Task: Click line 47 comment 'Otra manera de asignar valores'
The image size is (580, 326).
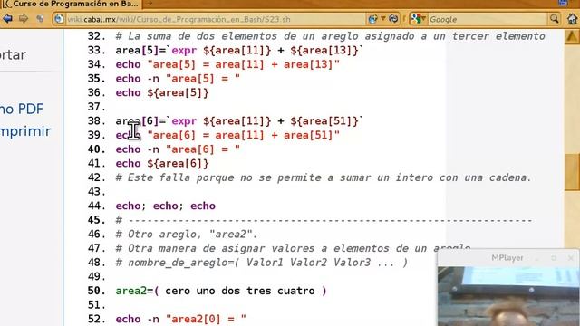Action: (293, 248)
